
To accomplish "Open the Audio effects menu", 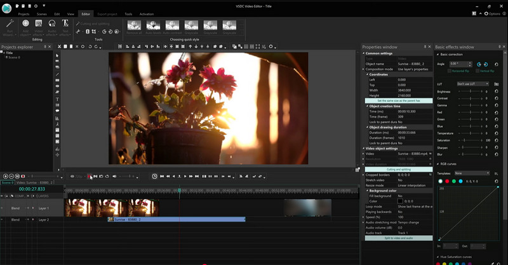I will (52, 27).
